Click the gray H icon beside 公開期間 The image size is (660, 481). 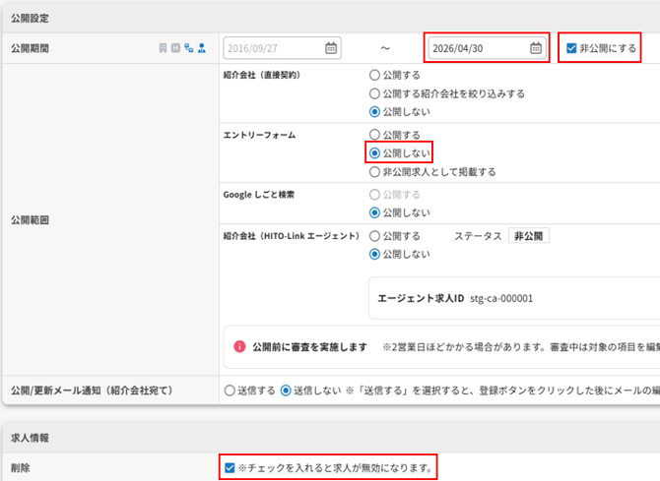(176, 48)
